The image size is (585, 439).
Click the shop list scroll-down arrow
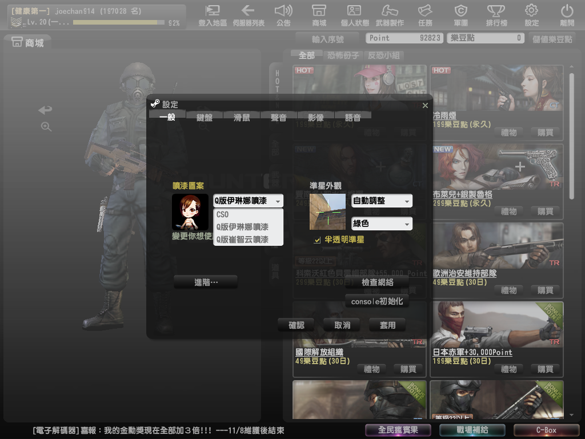point(571,415)
